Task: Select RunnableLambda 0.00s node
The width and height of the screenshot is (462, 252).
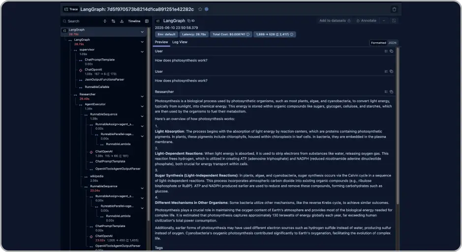Action: click(118, 218)
